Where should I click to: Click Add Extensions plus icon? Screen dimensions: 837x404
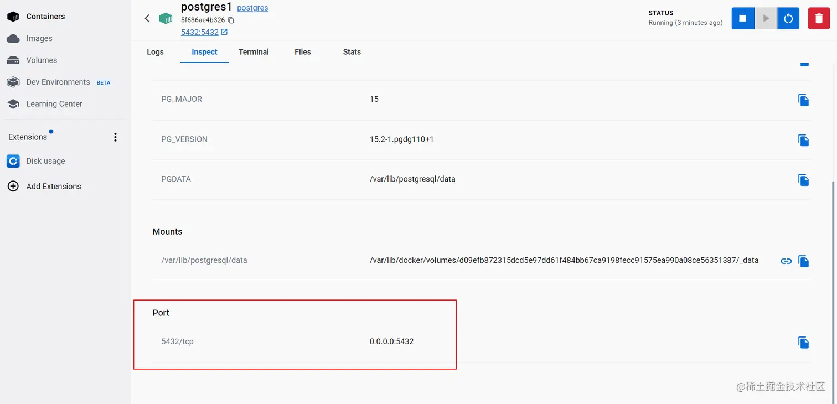tap(13, 186)
